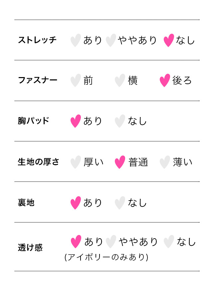Click the pink heart beside 後ろ
The image size is (213, 285).
point(165,80)
